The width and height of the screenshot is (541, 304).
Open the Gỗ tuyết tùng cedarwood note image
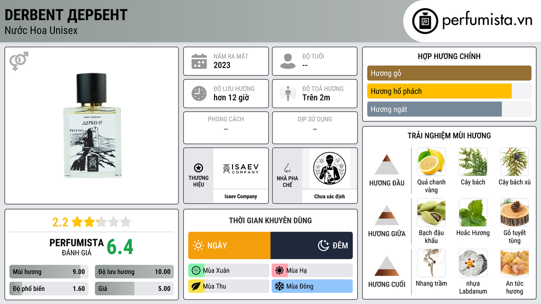(x=515, y=213)
